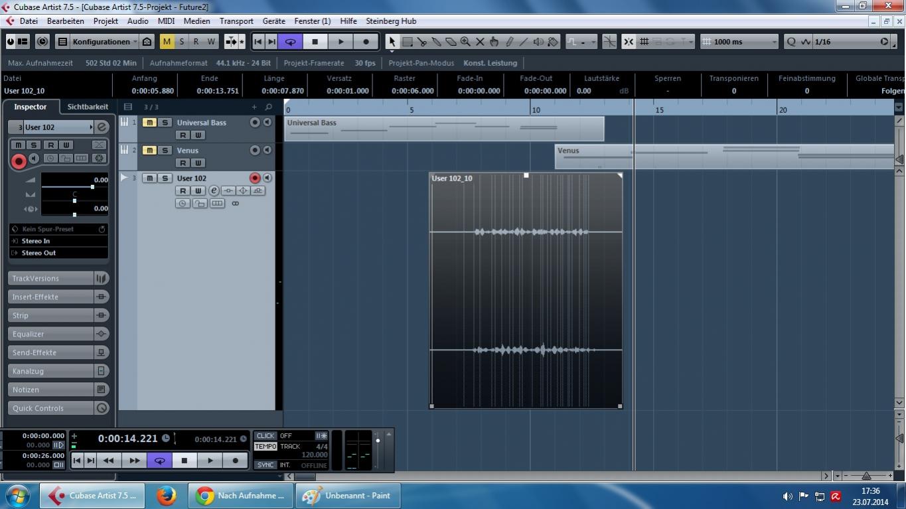The image size is (906, 509).
Task: Deactivate all Mute states with toolbar M
Action: pyautogui.click(x=167, y=42)
